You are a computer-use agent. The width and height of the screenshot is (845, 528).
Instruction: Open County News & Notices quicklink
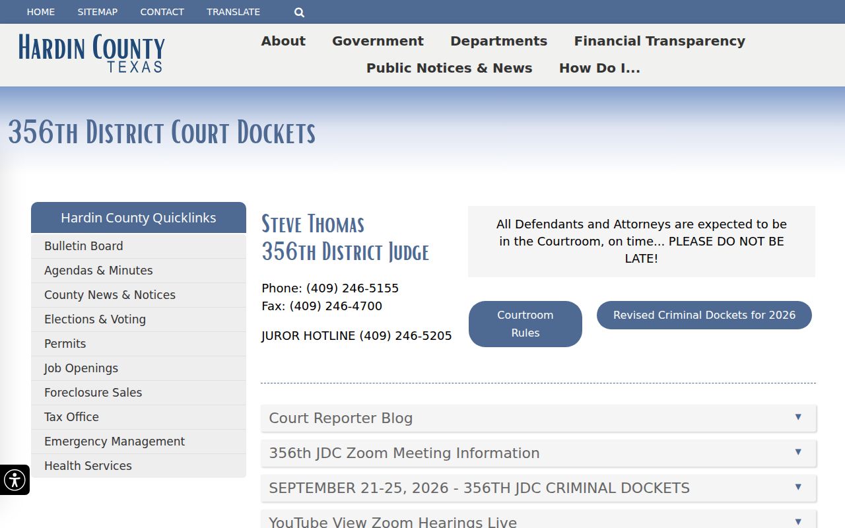(139, 295)
